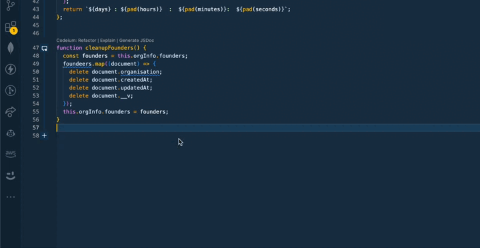Click 'createdAt' on line 51

135,80
